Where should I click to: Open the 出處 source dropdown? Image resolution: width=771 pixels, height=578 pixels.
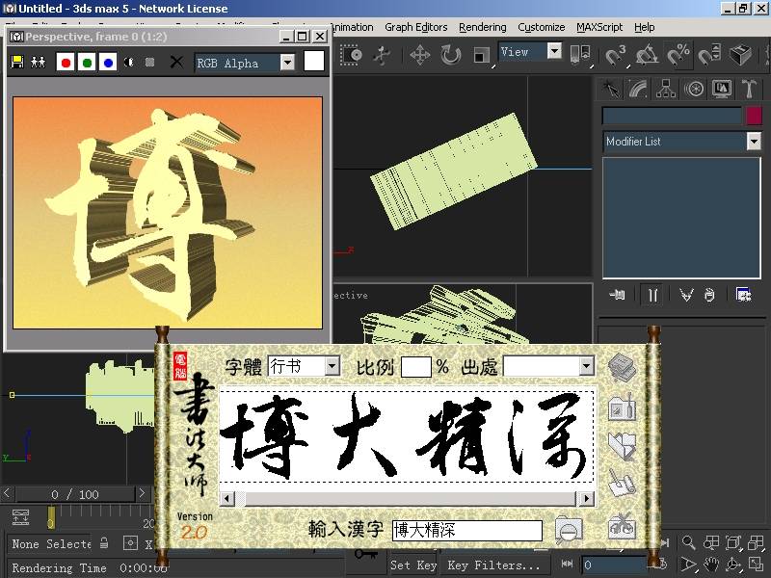coord(586,366)
